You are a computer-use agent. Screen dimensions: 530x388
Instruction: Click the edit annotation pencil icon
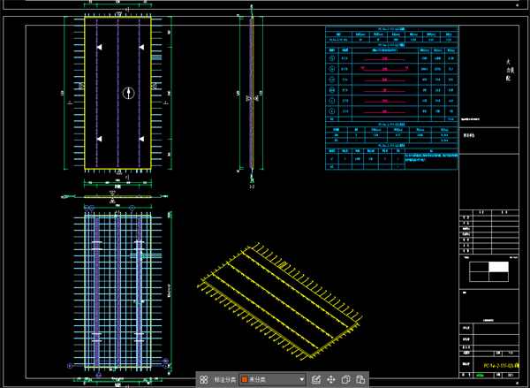315,379
